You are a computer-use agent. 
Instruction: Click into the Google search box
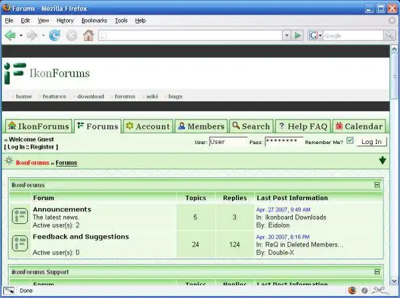[x=353, y=35]
